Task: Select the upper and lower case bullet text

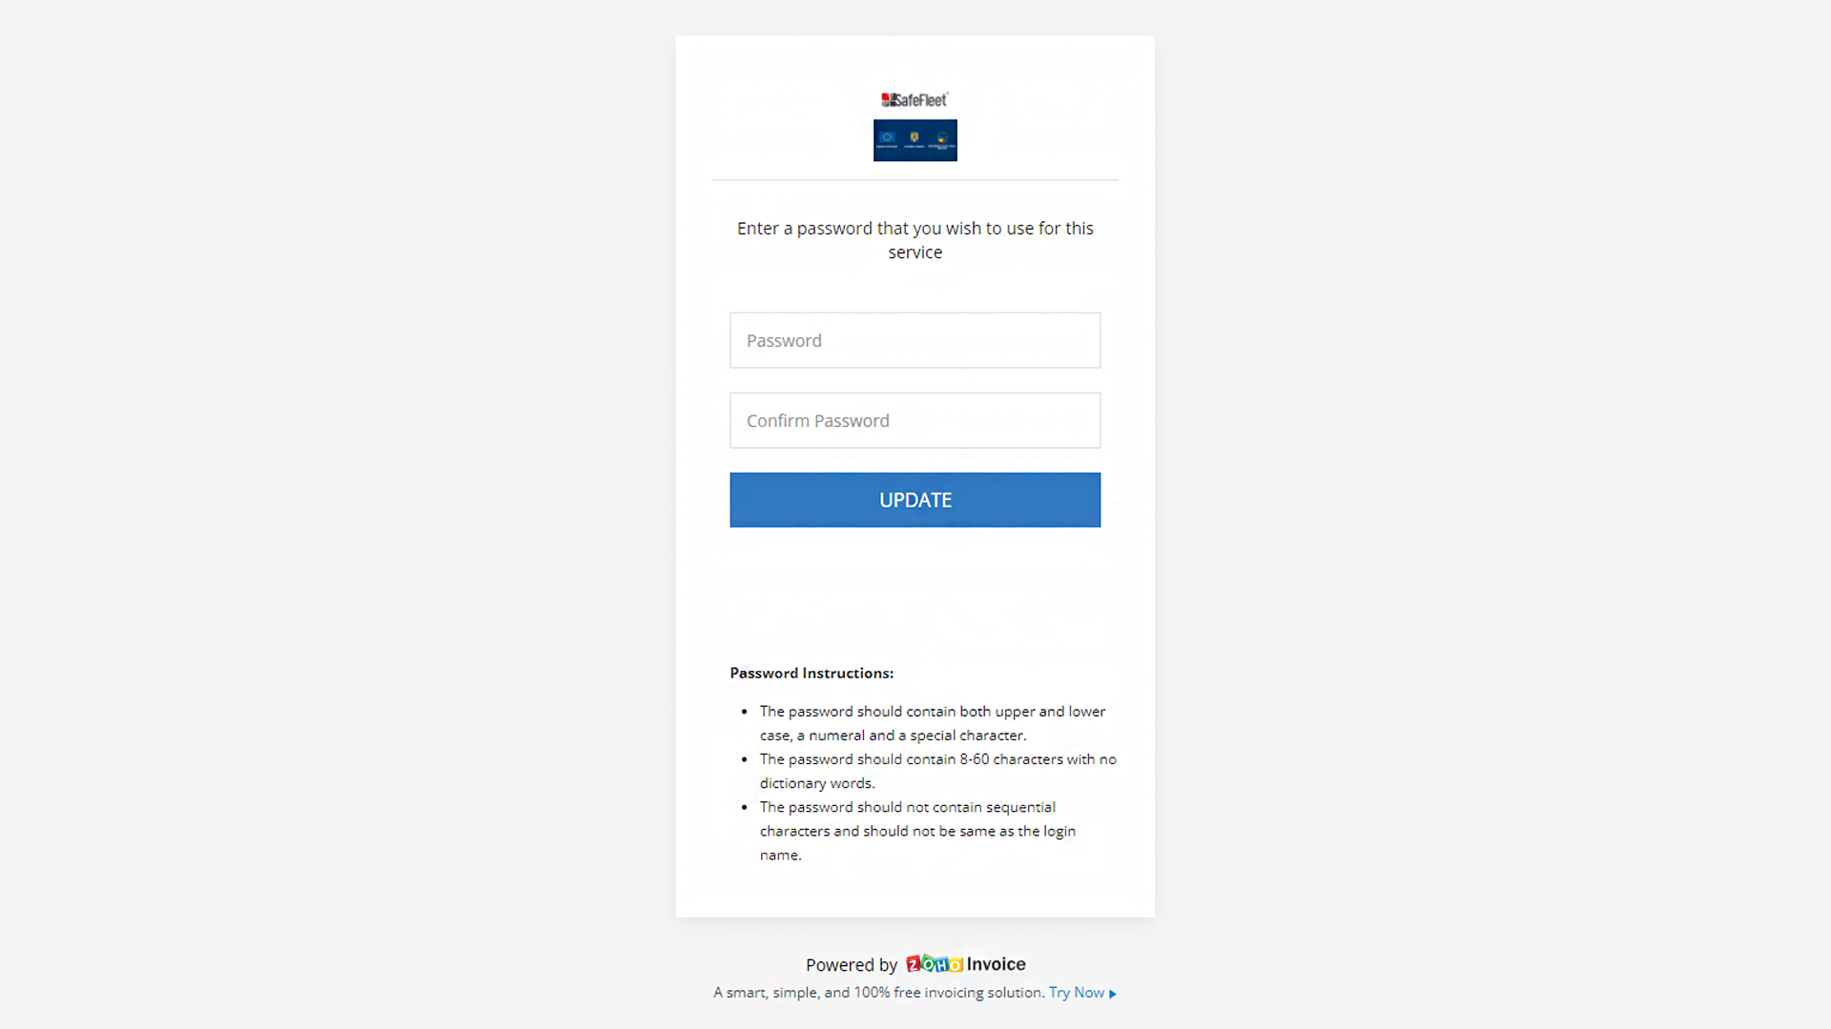Action: tap(932, 722)
